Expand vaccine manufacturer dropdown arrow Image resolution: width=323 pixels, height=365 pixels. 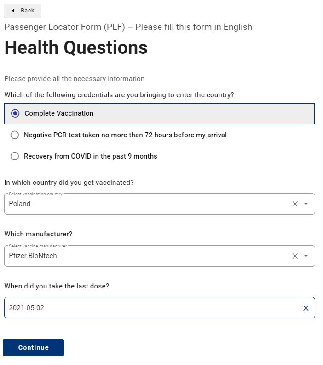[x=306, y=256]
